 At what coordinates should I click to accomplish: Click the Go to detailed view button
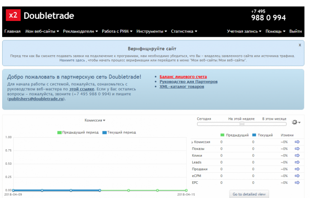(x=249, y=194)
